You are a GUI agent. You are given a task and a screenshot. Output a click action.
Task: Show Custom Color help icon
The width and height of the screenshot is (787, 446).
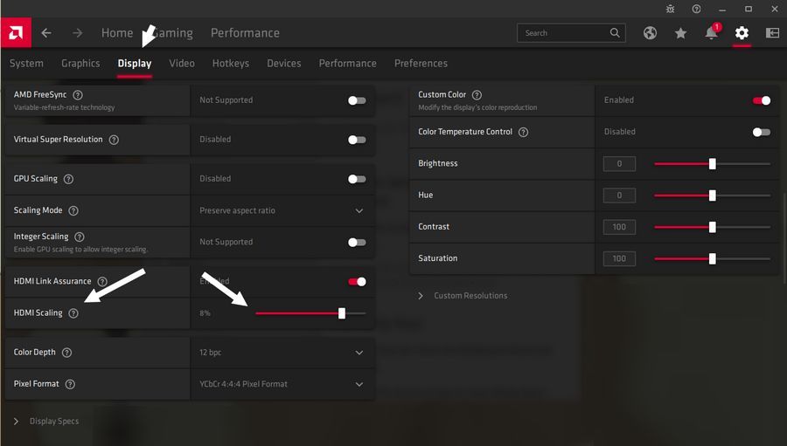[477, 95]
